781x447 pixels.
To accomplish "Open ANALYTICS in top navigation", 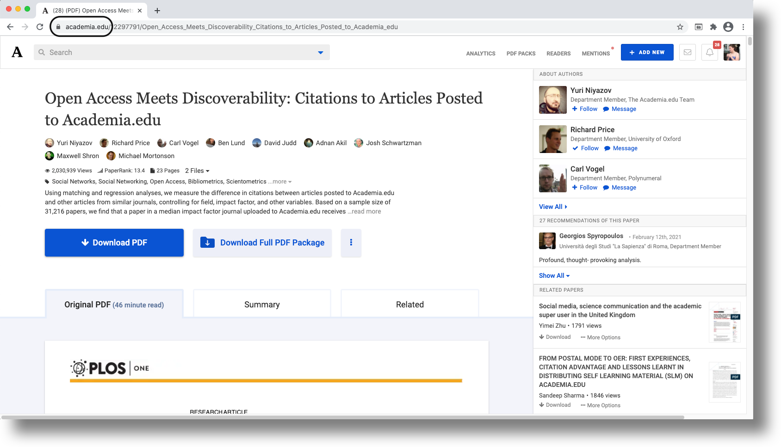I will 481,54.
